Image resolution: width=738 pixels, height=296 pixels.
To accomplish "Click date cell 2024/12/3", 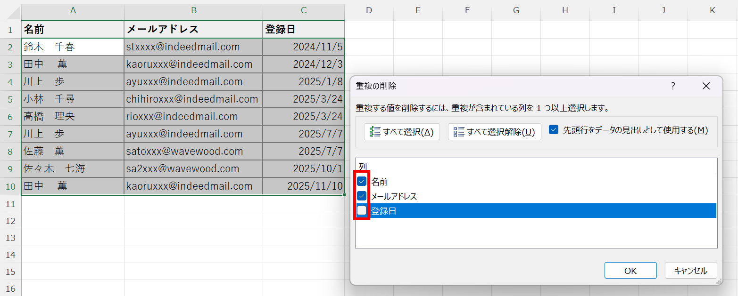I will tap(304, 64).
